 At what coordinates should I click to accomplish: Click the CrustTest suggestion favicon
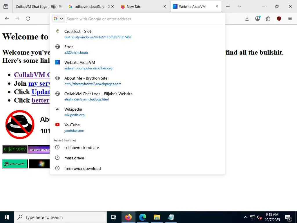pyautogui.click(x=57, y=31)
